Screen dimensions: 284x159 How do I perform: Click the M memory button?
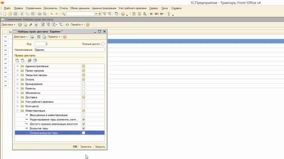coord(151,14)
